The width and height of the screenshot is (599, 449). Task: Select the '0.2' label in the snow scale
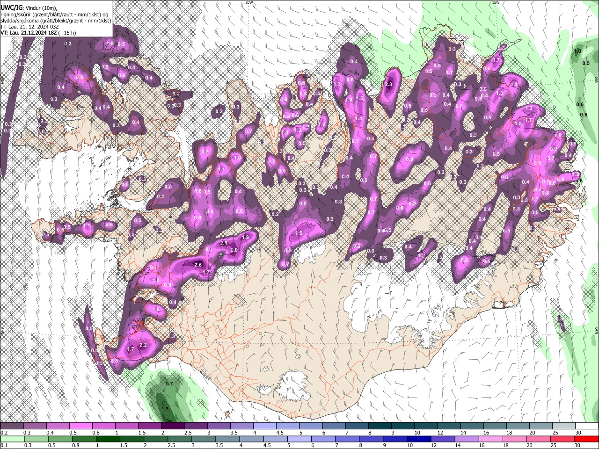[x=4, y=433]
